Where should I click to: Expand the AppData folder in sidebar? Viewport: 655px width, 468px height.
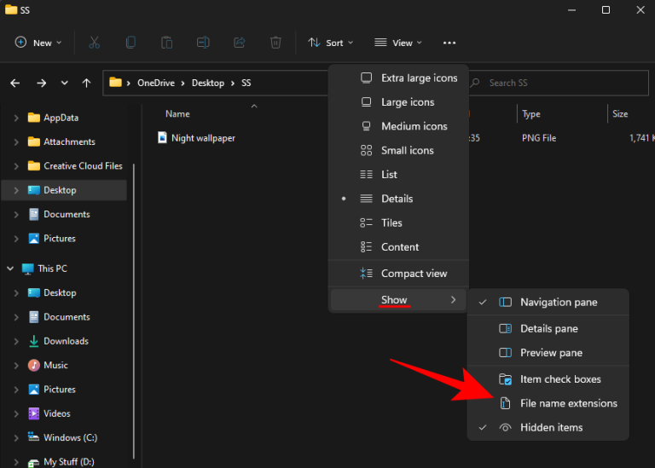click(x=16, y=118)
